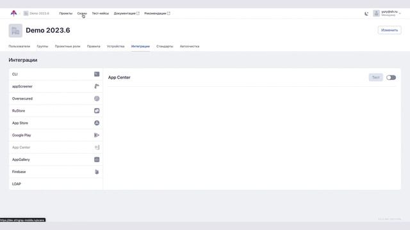
Task: Select appScreener in the integrations list
Action: click(x=56, y=86)
